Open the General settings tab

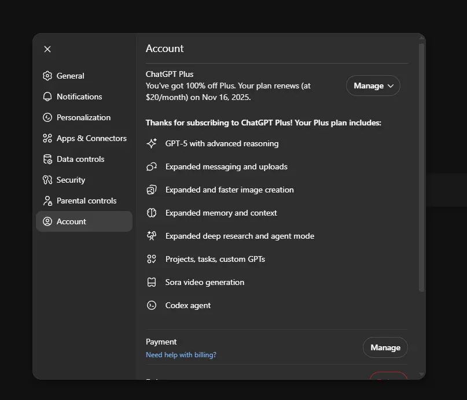tap(84, 76)
